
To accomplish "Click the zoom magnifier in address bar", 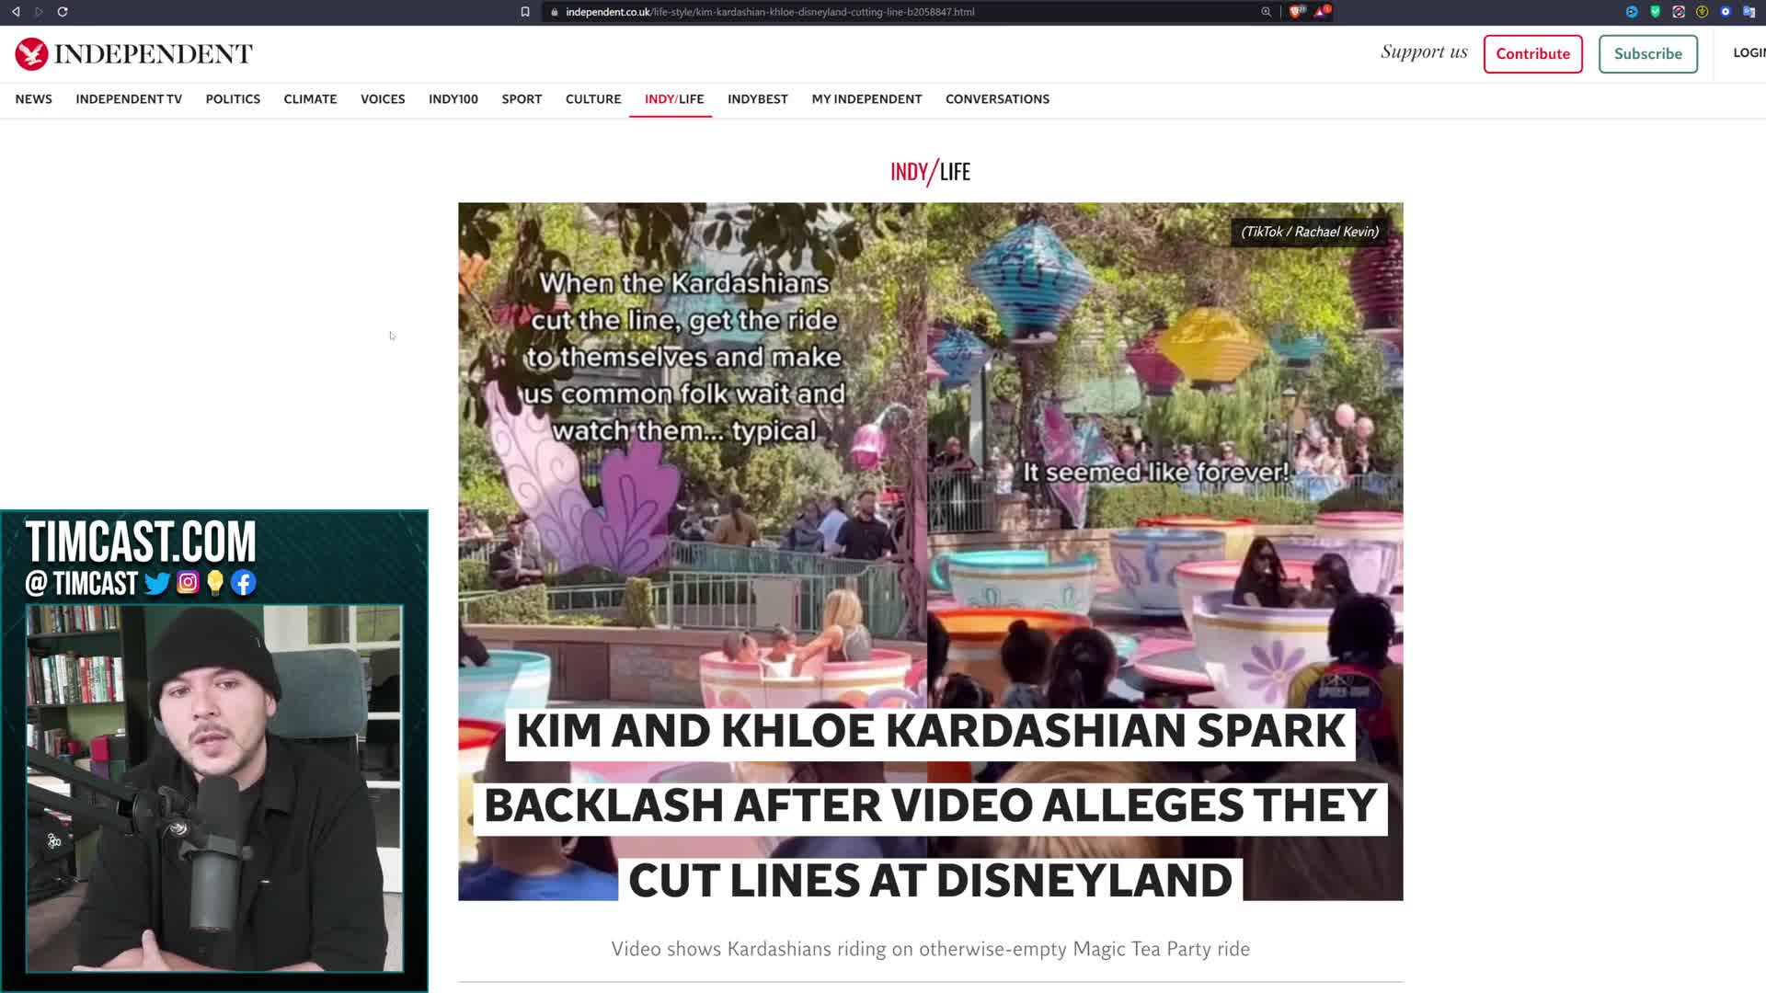I will click(1266, 12).
